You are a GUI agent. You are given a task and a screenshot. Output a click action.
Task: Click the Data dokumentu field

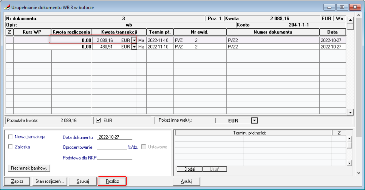(115, 137)
